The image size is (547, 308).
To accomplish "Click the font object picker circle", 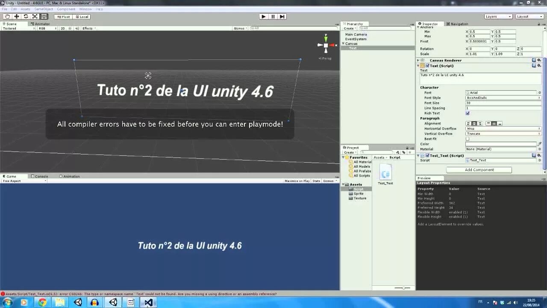I will coord(539,93).
